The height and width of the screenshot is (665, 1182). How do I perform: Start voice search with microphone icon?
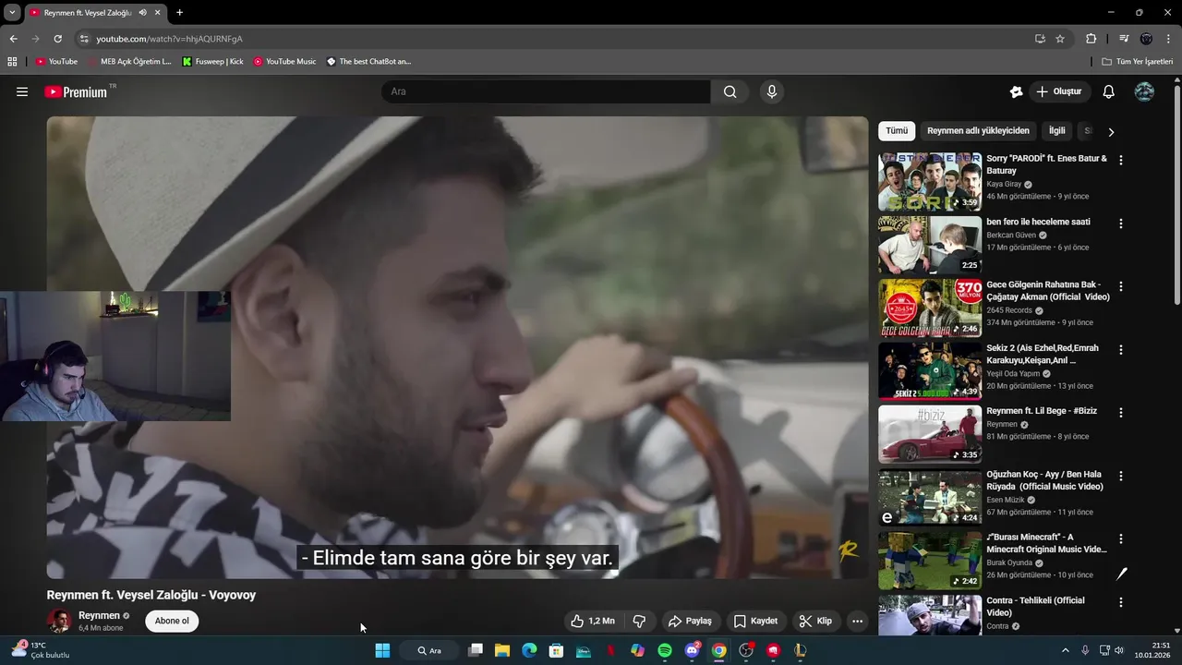click(772, 91)
